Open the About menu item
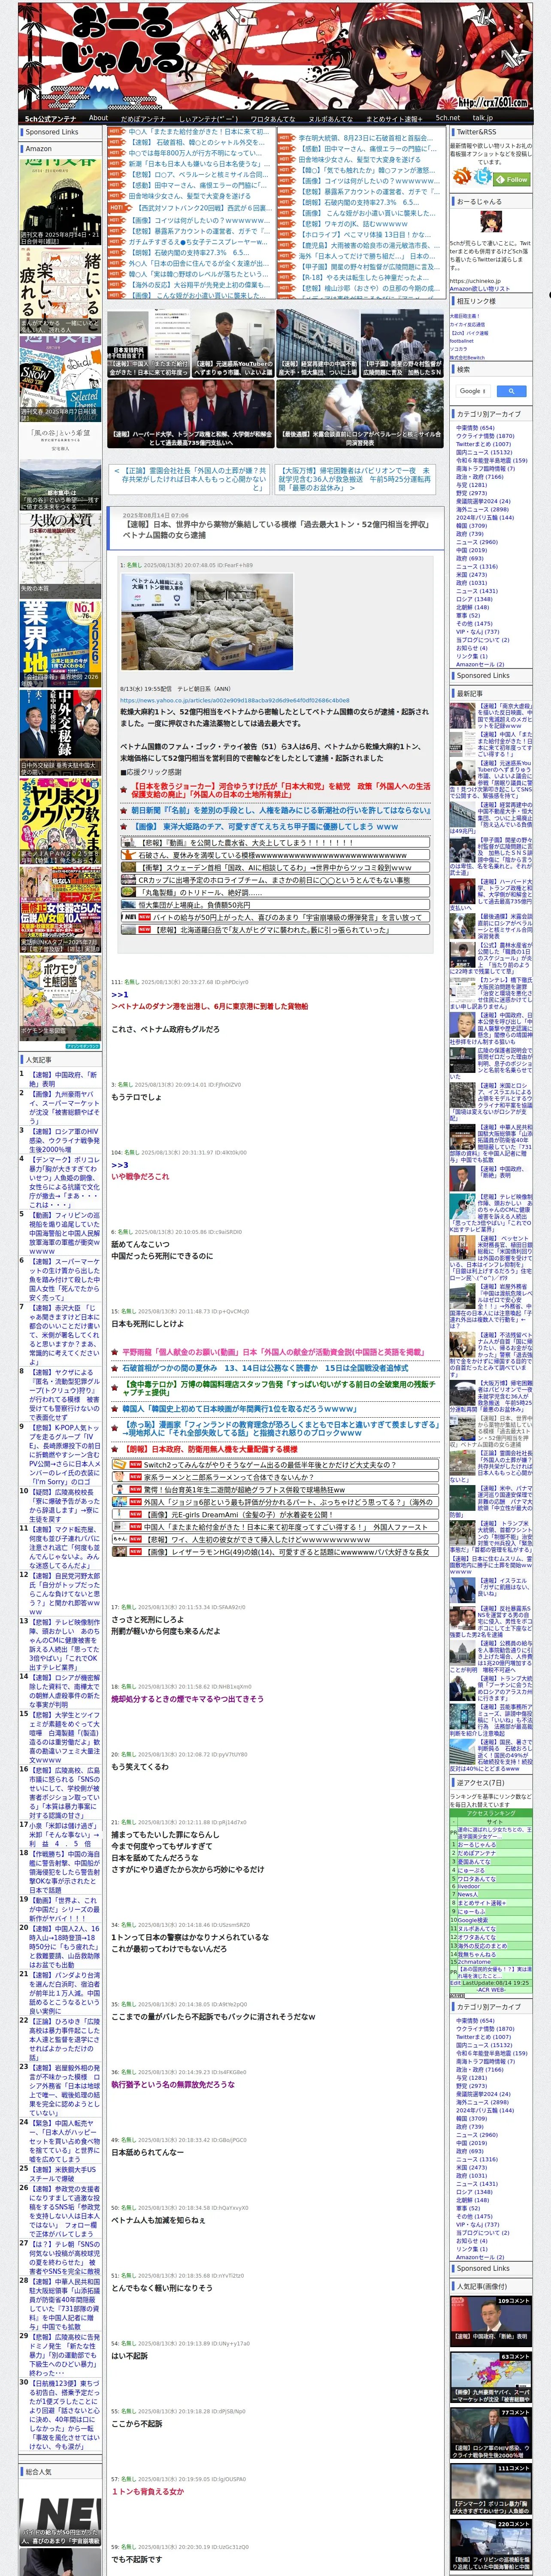The image size is (551, 2576). 98,117
